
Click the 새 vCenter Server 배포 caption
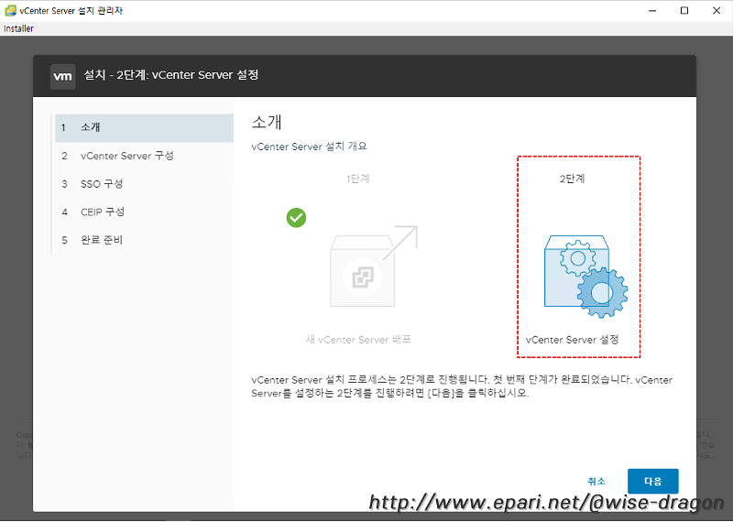358,339
